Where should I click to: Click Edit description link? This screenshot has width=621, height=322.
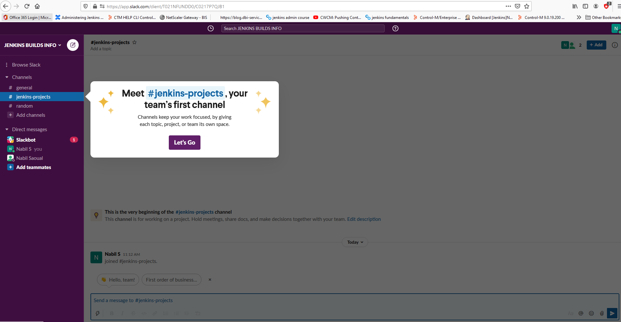364,219
